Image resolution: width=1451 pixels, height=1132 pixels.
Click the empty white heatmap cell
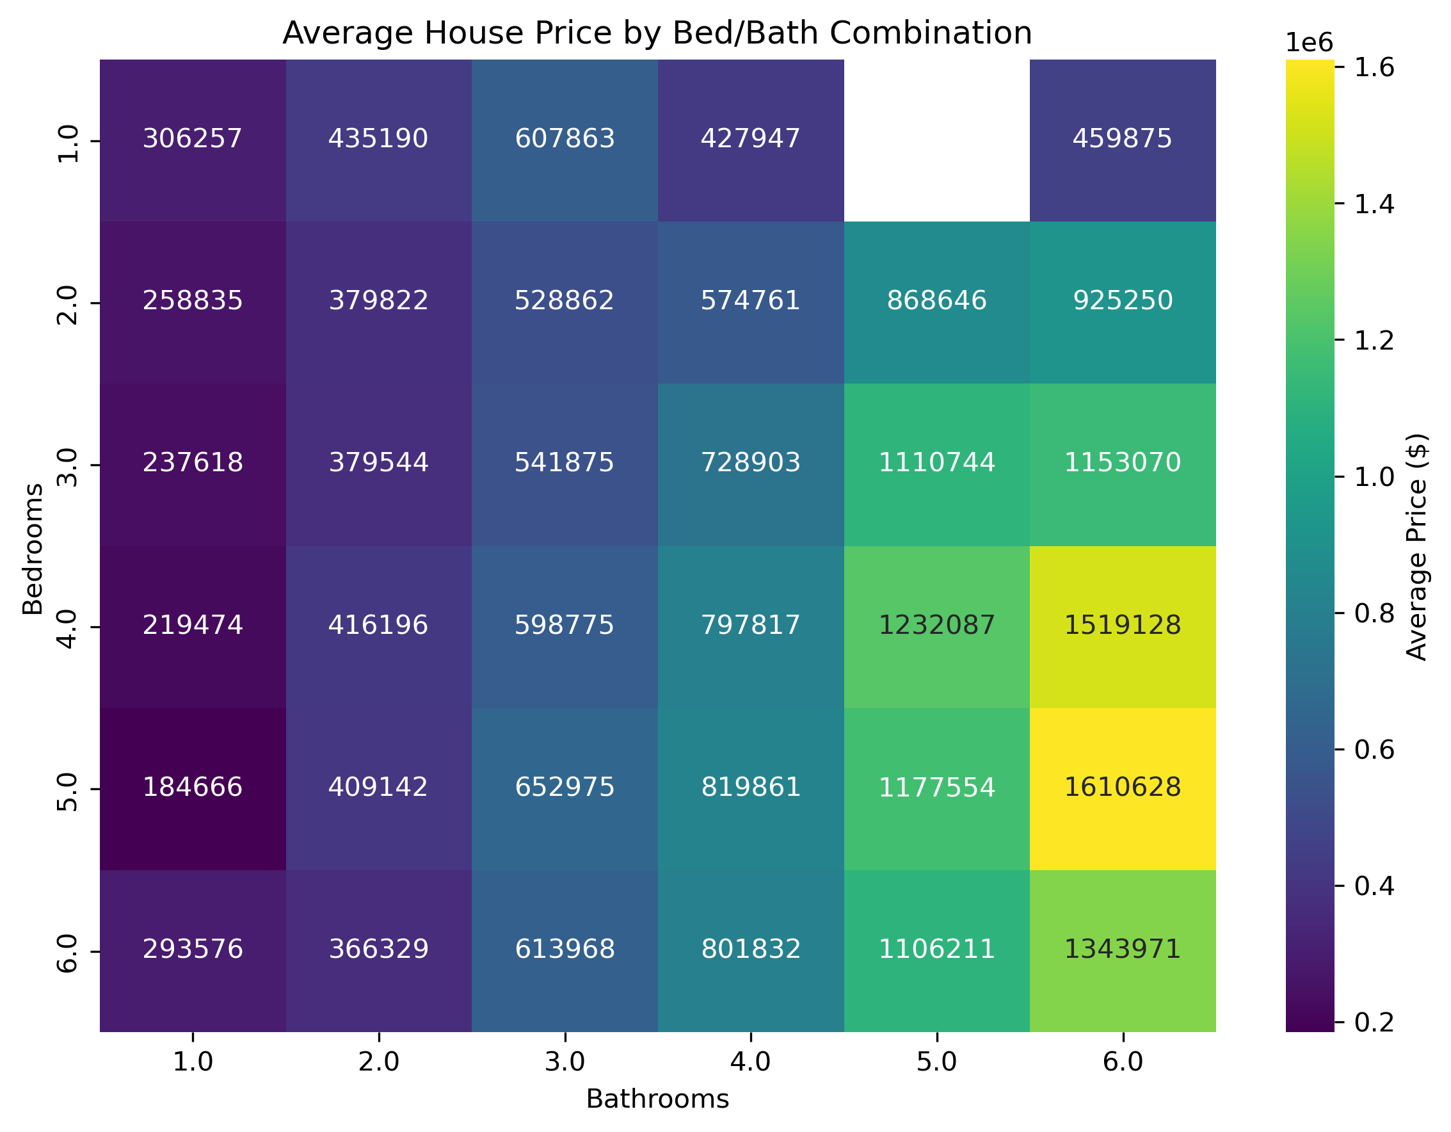point(936,140)
